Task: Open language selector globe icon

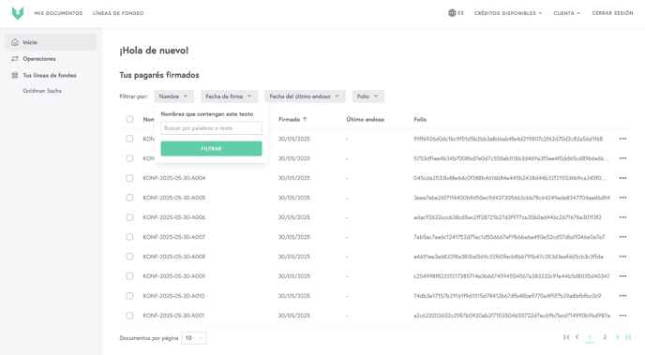Action: coord(452,13)
